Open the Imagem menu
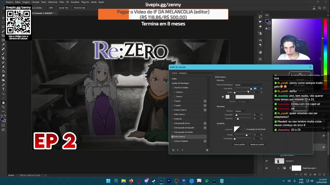 pos(26,2)
